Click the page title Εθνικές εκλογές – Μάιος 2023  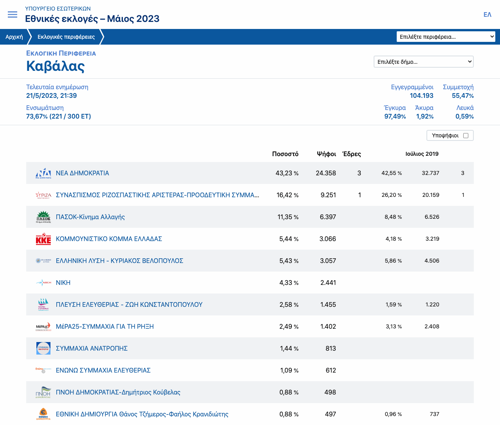pyautogui.click(x=92, y=19)
